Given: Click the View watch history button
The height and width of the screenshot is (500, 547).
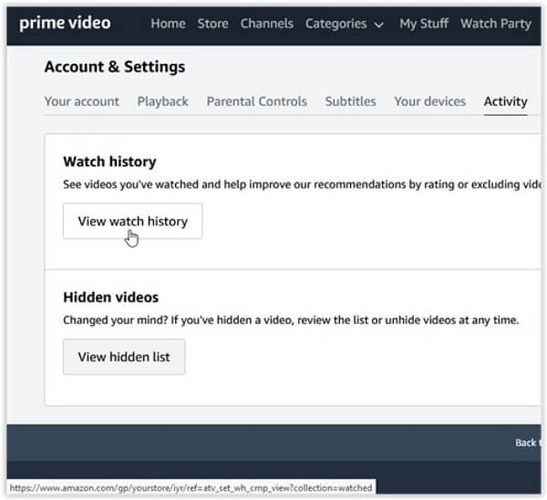Looking at the screenshot, I should 132,221.
